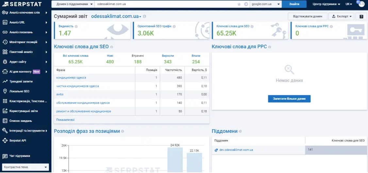Viewport: 368px width, 173px height.
Task: Open the clustering grid icon
Action: pos(5,101)
